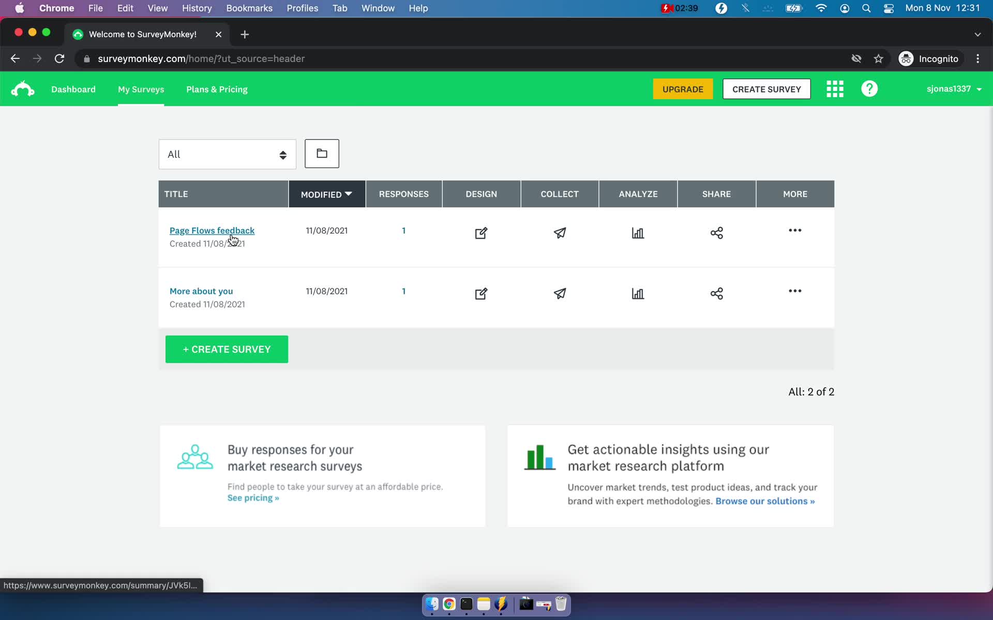Share icon for More about you survey
The width and height of the screenshot is (993, 620).
coord(716,293)
